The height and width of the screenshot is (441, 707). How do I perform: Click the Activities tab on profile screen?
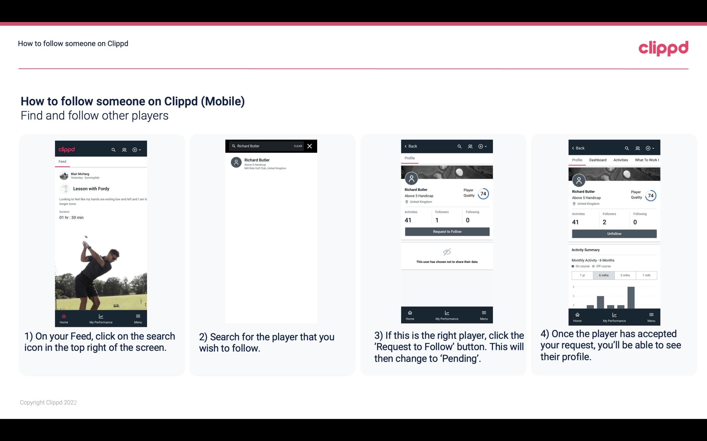click(x=620, y=159)
